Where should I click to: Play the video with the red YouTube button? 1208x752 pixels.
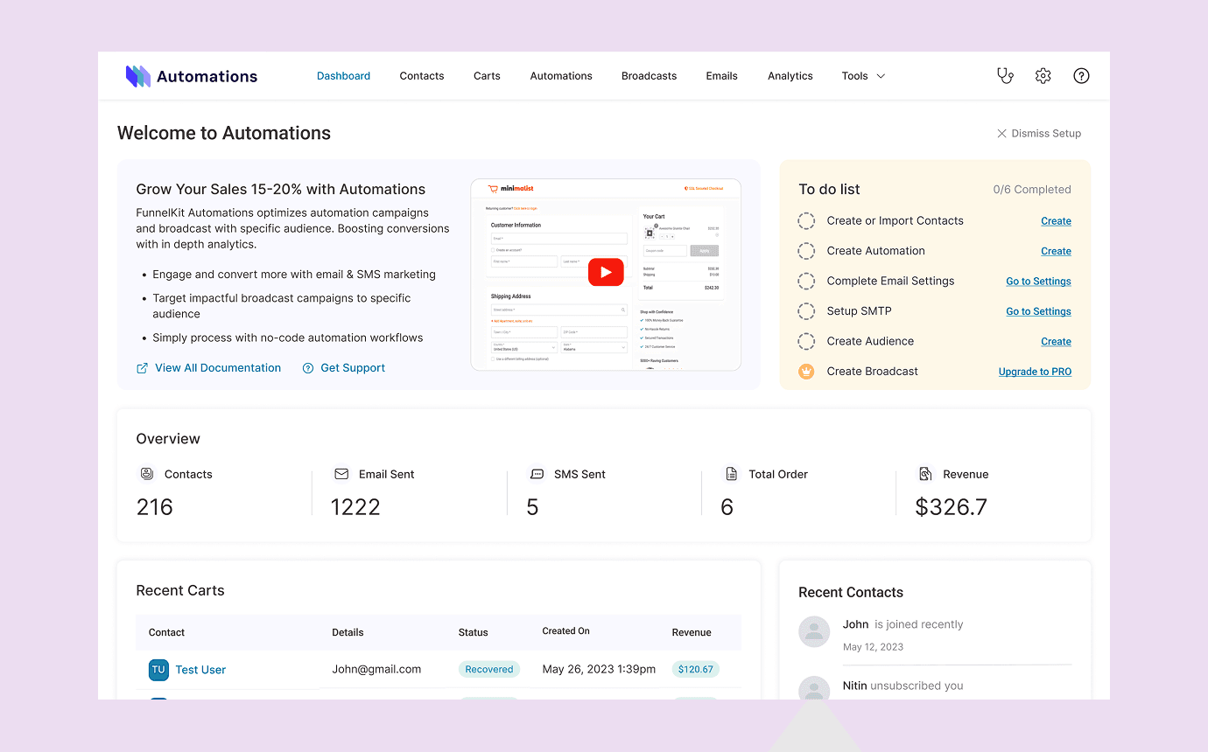(606, 272)
